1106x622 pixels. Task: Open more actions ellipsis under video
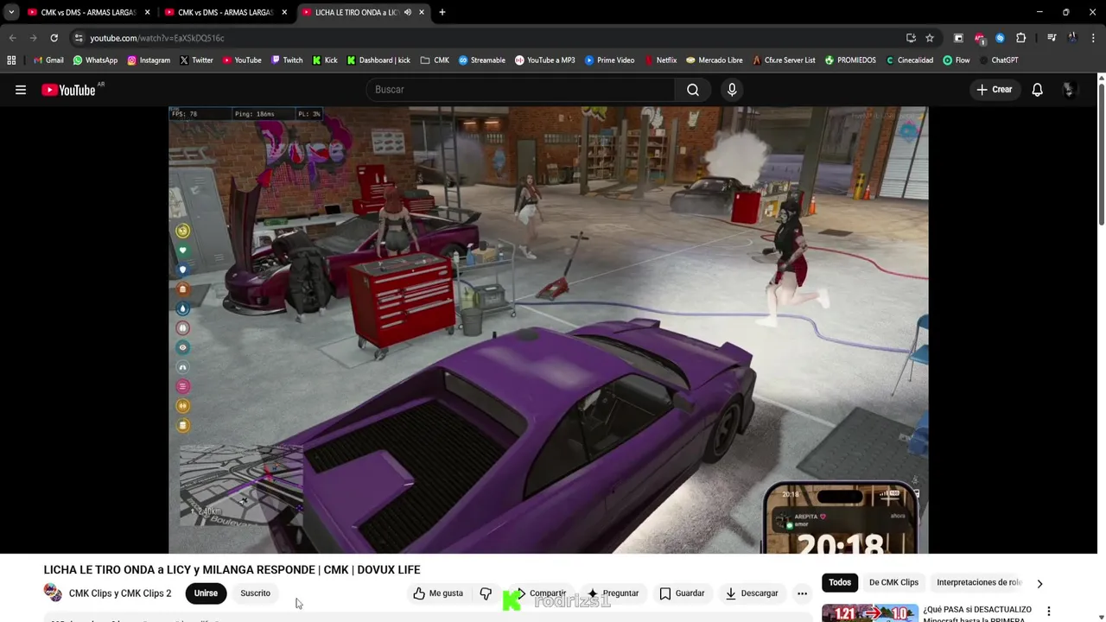point(802,593)
